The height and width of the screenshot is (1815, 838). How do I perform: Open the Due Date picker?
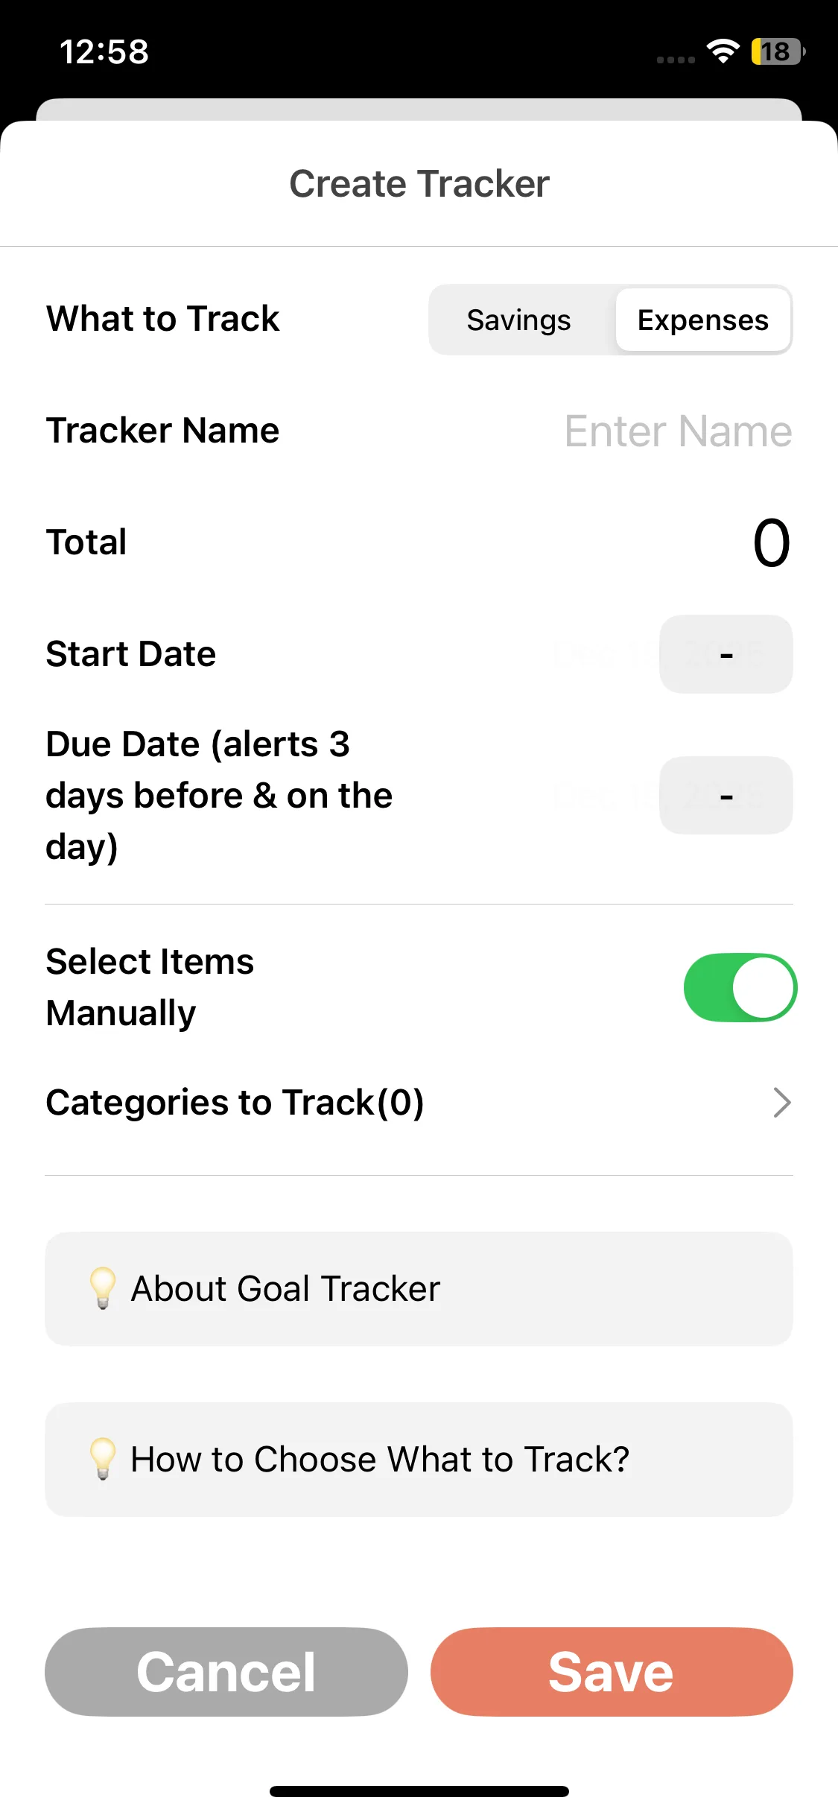pos(726,796)
